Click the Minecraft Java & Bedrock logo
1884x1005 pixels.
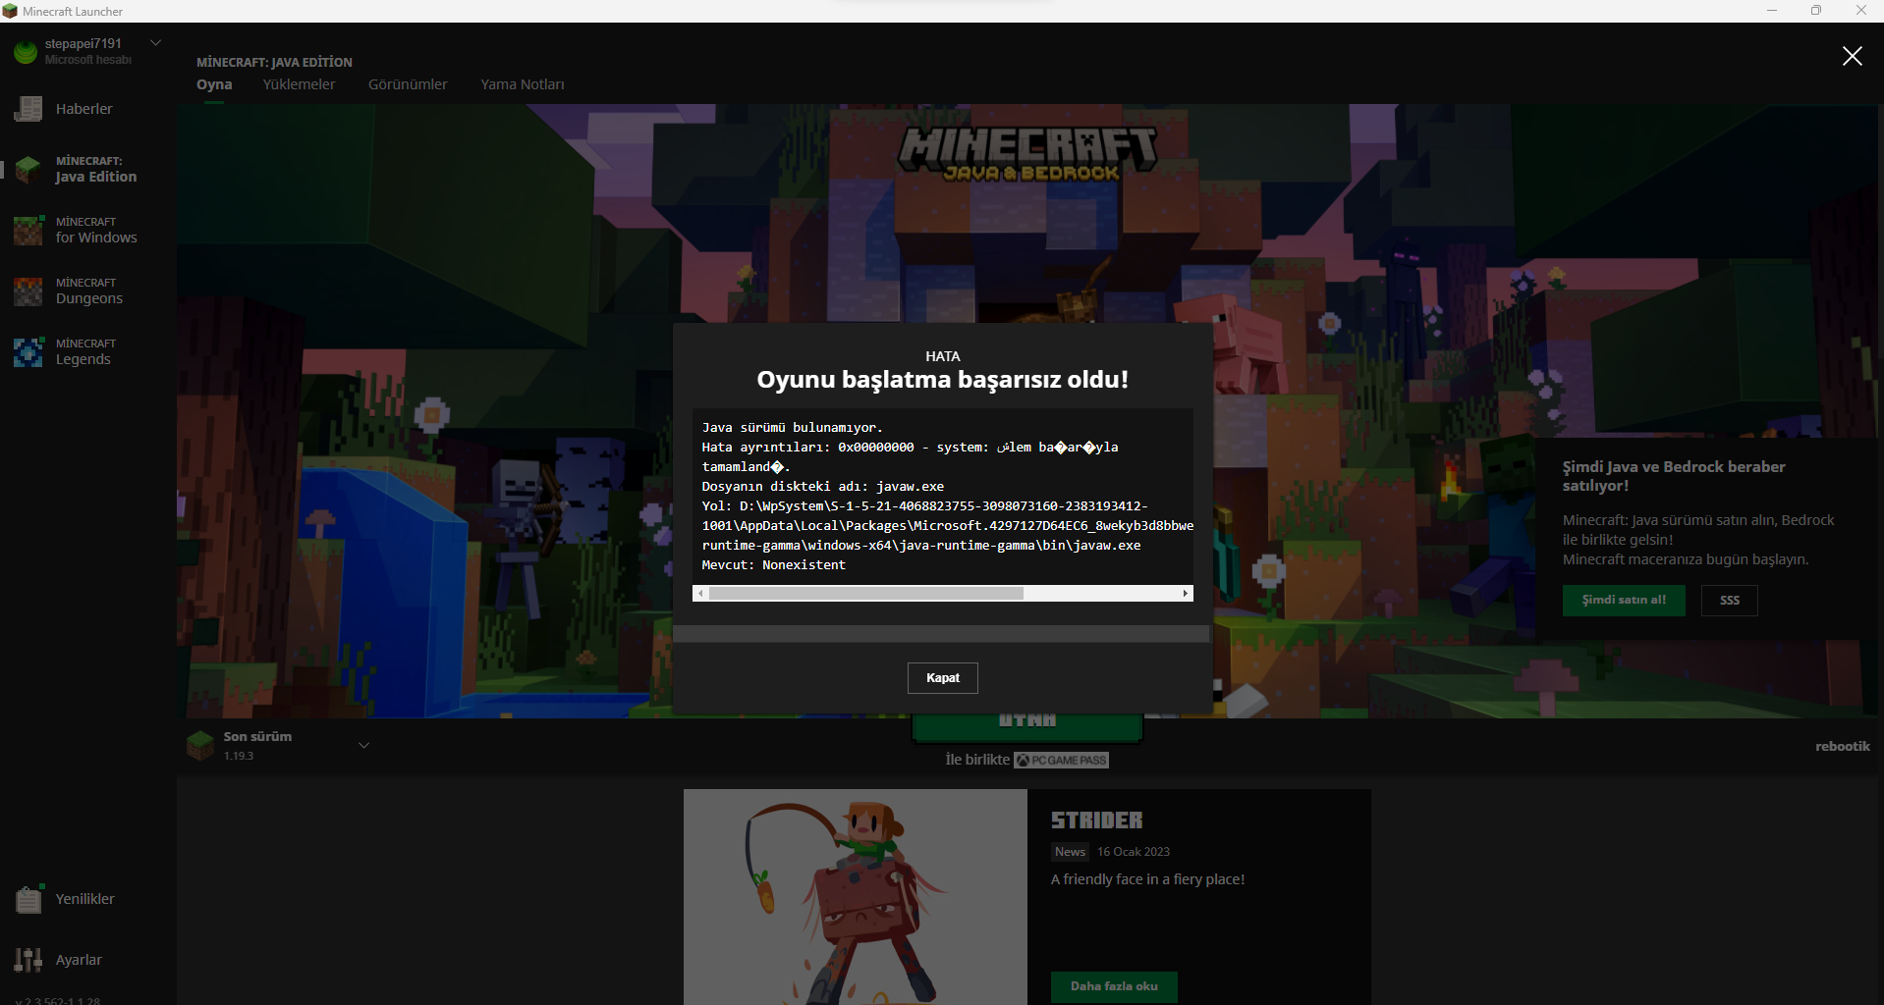(1027, 153)
